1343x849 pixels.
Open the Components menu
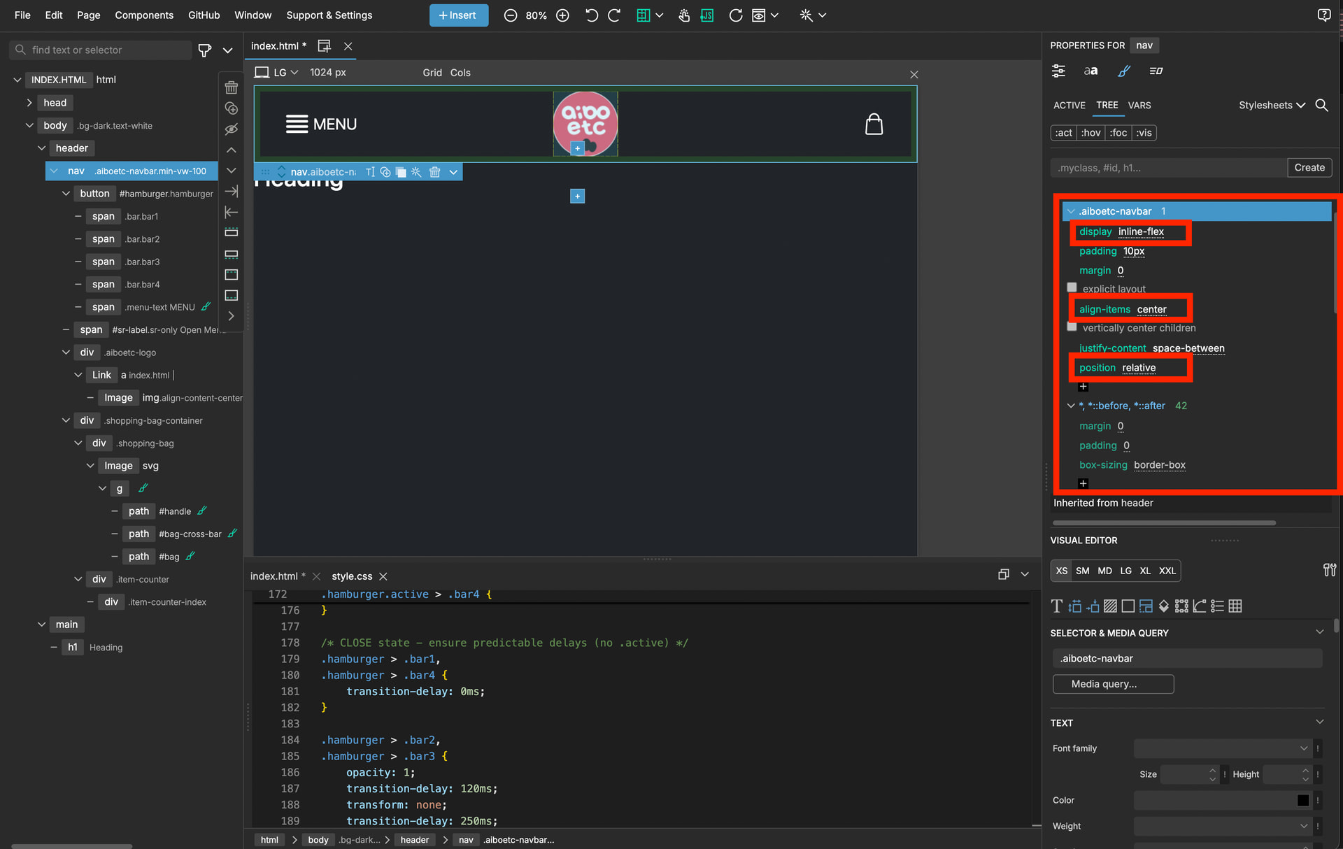tap(143, 15)
